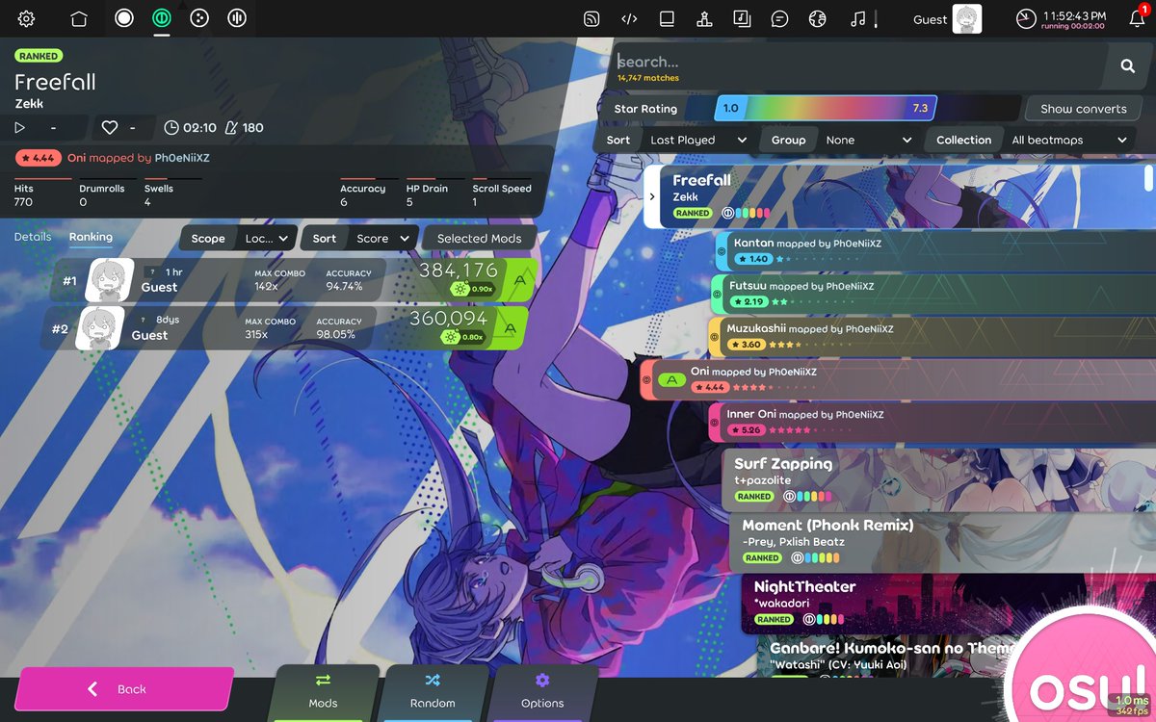Select the taiko game mode icon

coord(162,18)
